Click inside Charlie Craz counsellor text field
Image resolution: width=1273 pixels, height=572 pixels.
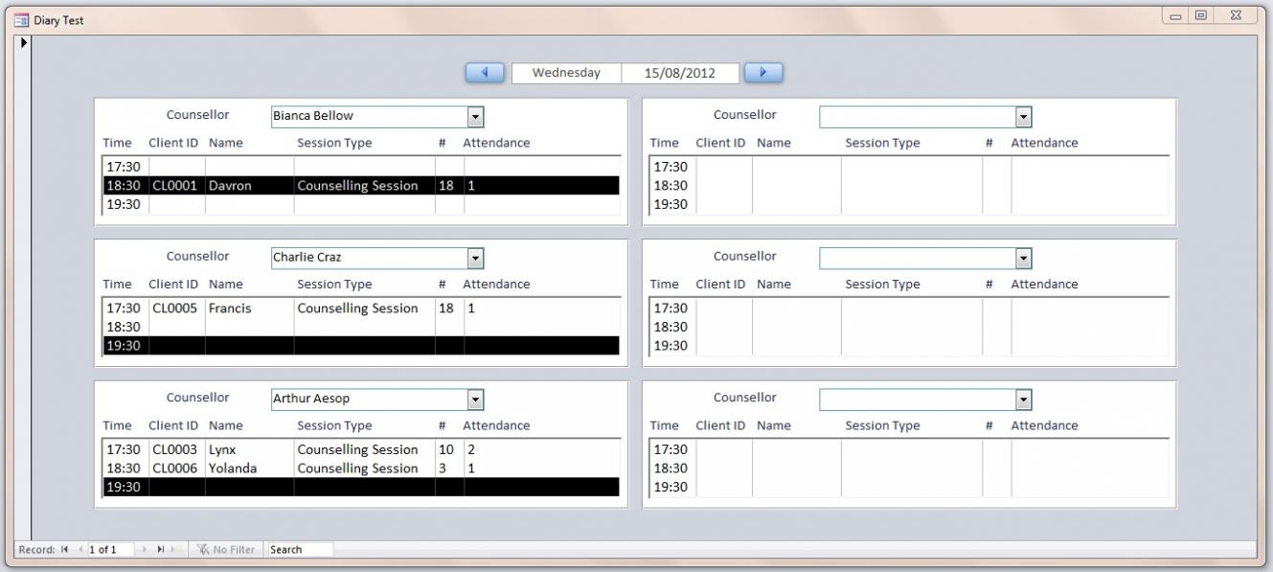(x=369, y=258)
